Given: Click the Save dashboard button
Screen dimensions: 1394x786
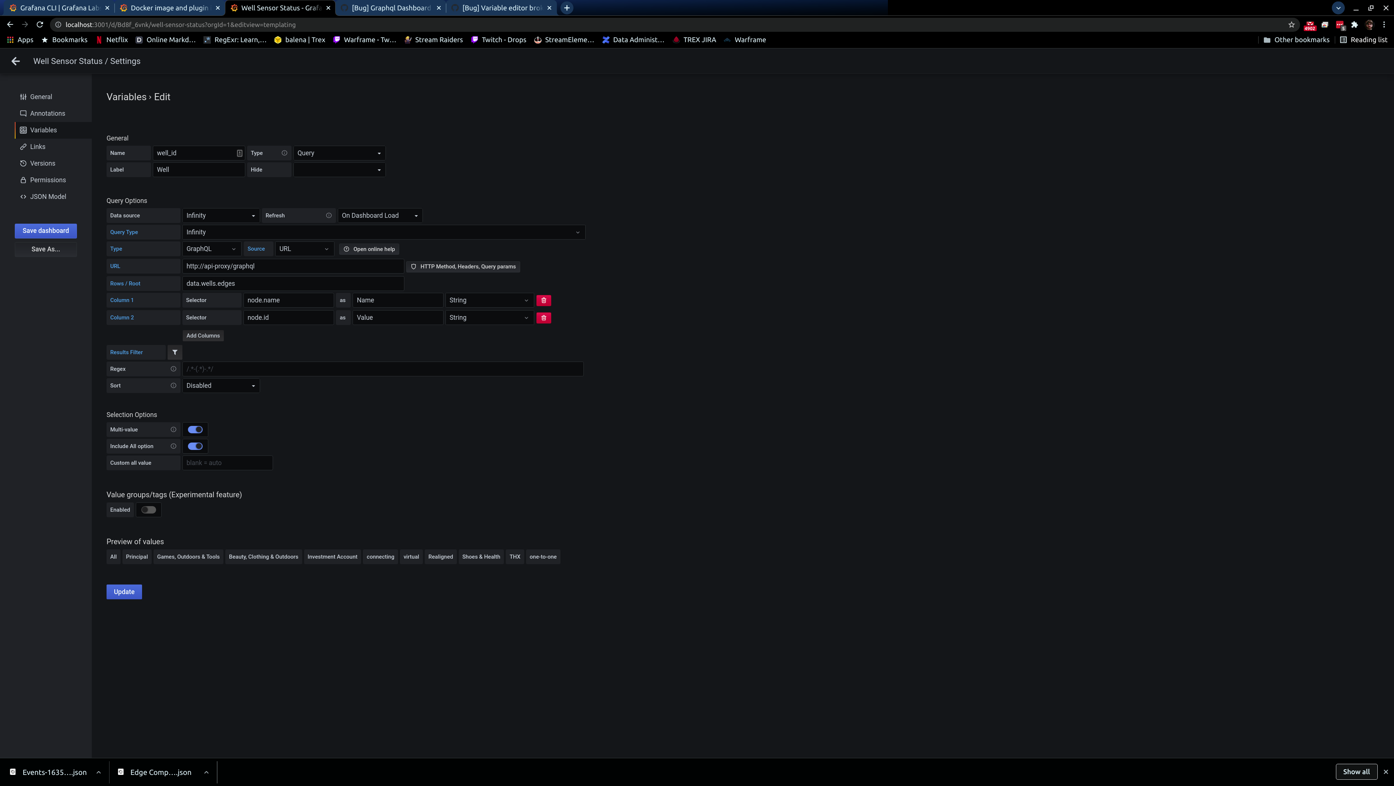Looking at the screenshot, I should (46, 230).
